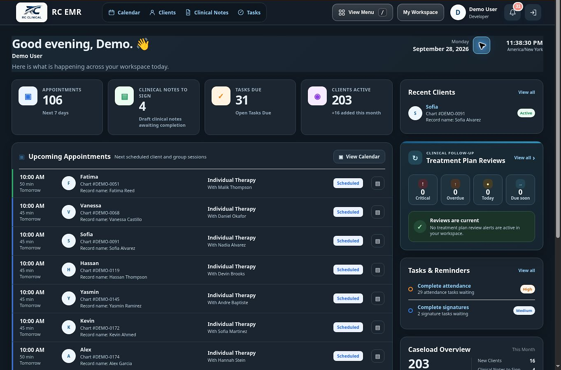Go to the Calendar menu

coord(124,12)
